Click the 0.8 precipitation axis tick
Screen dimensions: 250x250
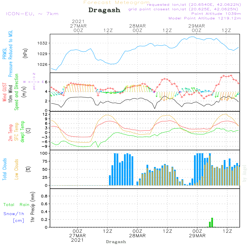pyautogui.click(x=44, y=196)
